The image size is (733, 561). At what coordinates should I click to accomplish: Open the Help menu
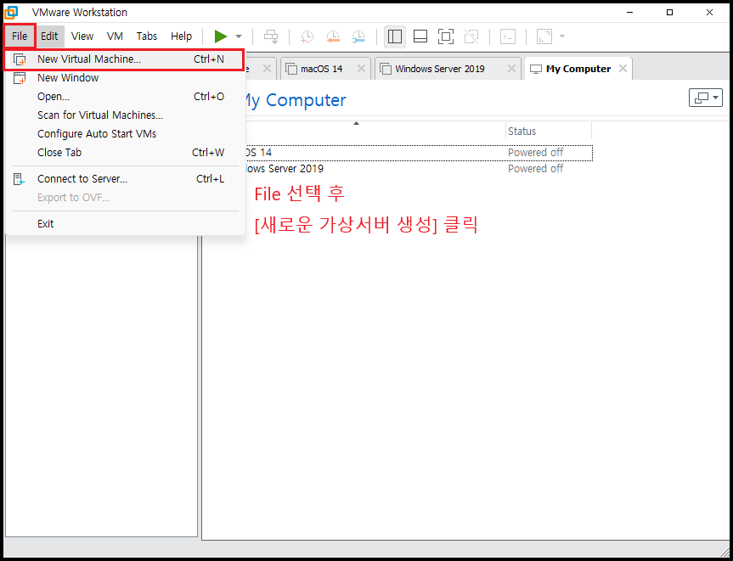pyautogui.click(x=182, y=36)
